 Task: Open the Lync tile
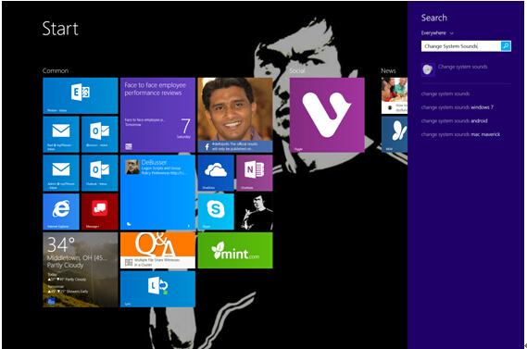[157, 289]
